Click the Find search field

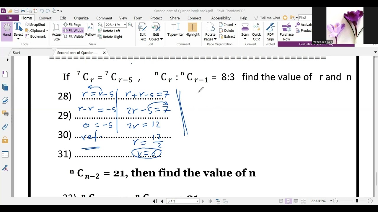coord(304,18)
